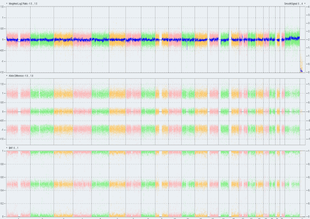Collapse the Allele Difference track triangle
310x219 pixels.
click(x=6, y=76)
